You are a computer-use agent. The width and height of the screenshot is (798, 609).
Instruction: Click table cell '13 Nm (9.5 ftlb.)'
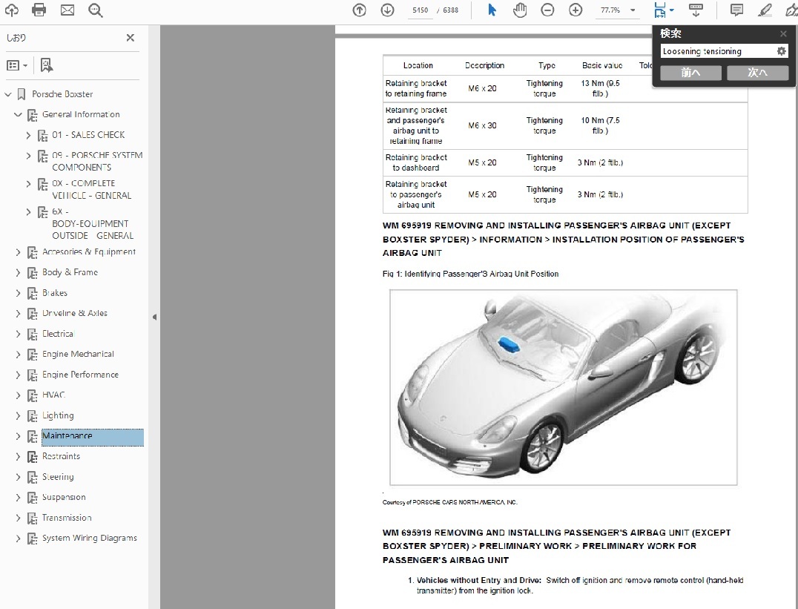click(x=600, y=88)
